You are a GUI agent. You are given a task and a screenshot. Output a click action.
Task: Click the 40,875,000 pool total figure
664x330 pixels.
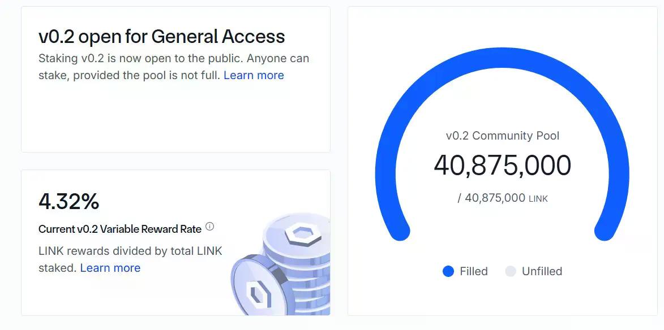(503, 166)
